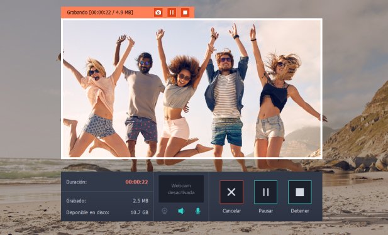
Task: Pause recording from the orange top bar
Action: tap(172, 13)
